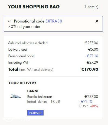Click the EXTRA30 code link in banner
This screenshot has width=108, height=125.
click(54, 21)
